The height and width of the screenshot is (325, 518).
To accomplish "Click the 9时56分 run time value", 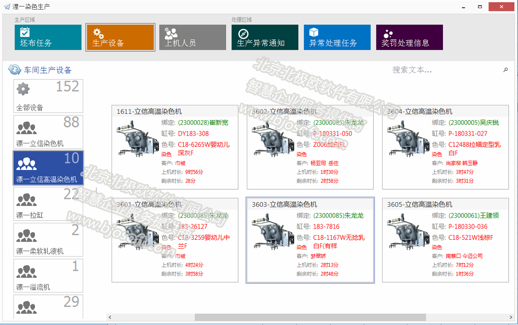I will click(194, 172).
